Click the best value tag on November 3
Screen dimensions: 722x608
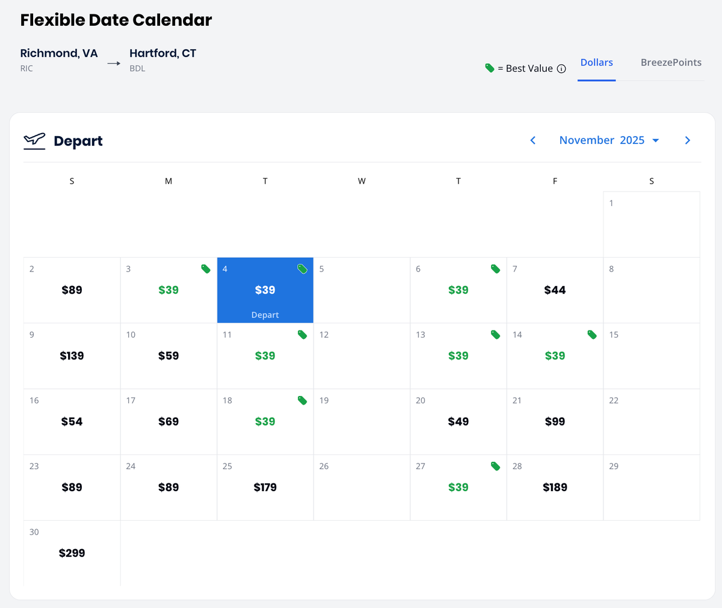click(206, 269)
